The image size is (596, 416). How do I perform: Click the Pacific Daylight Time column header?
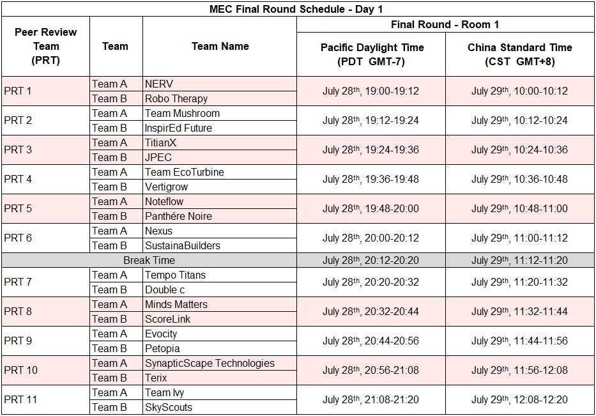pos(371,54)
